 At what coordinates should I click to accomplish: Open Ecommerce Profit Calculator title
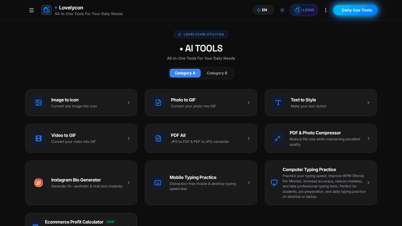pyautogui.click(x=74, y=222)
